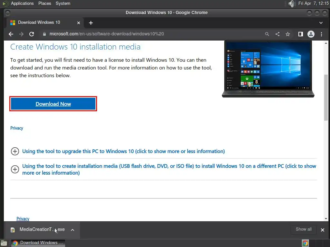330x247 pixels.
Task: Click the volume speaker icon
Action: click(292, 4)
